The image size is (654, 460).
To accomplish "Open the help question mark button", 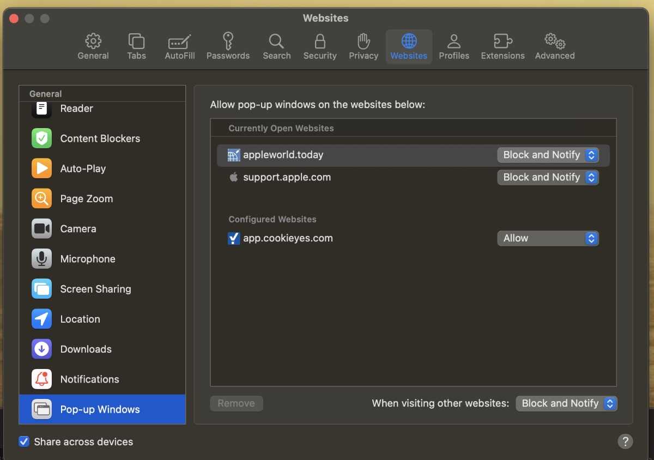I will 625,441.
